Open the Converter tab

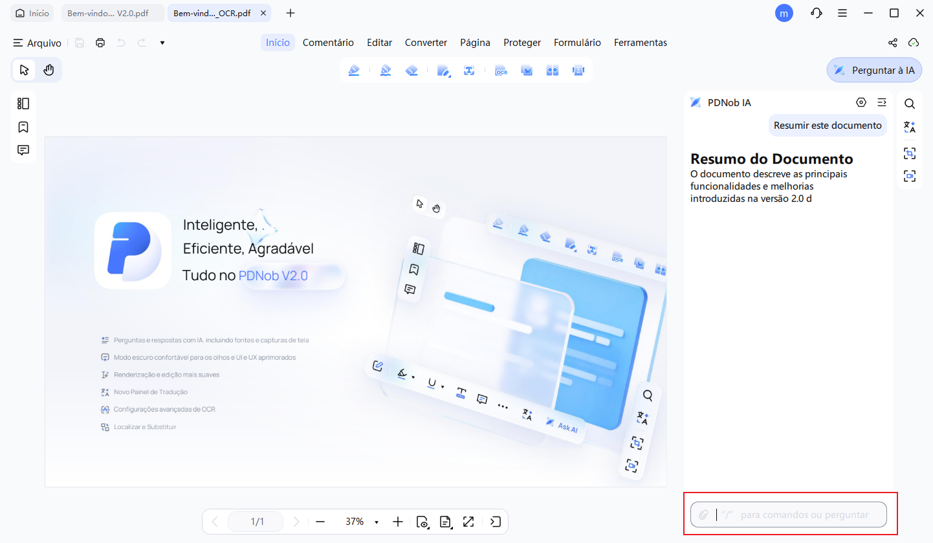point(426,43)
